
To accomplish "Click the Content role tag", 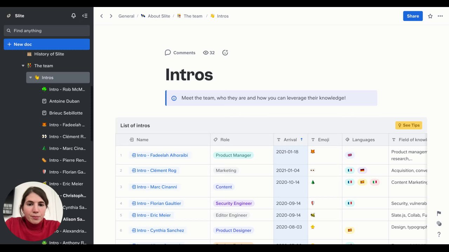I will point(224,187).
